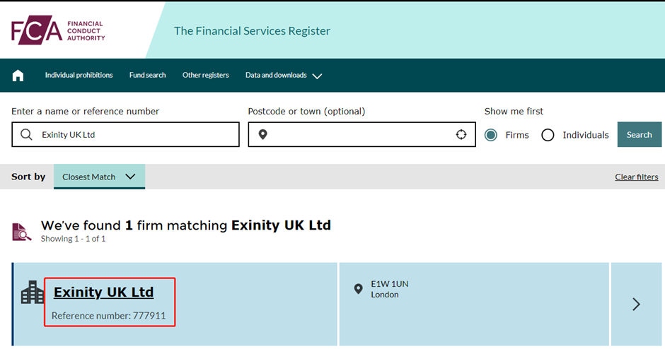Click the home icon in navigation bar
Screen dimensions: 665x349
(18, 76)
